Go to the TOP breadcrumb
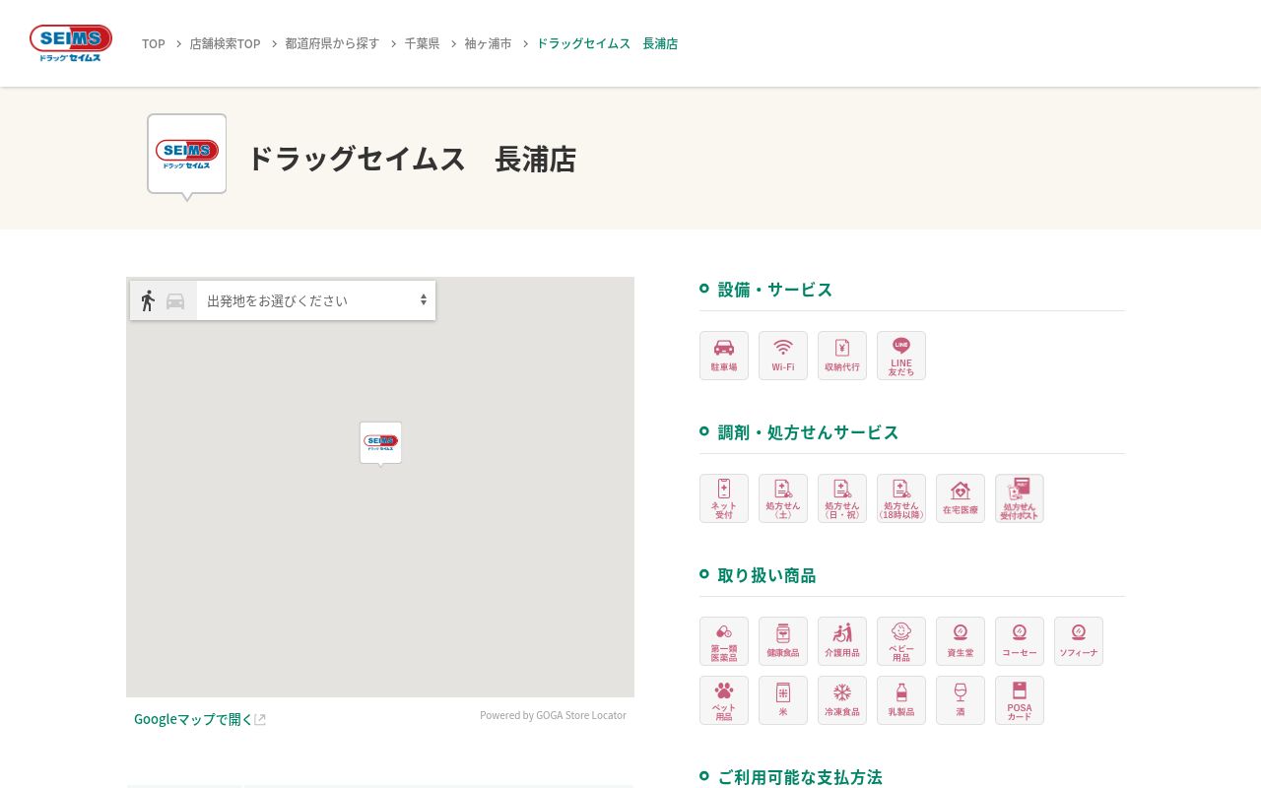Screen dimensions: 1261x788 [x=154, y=43]
